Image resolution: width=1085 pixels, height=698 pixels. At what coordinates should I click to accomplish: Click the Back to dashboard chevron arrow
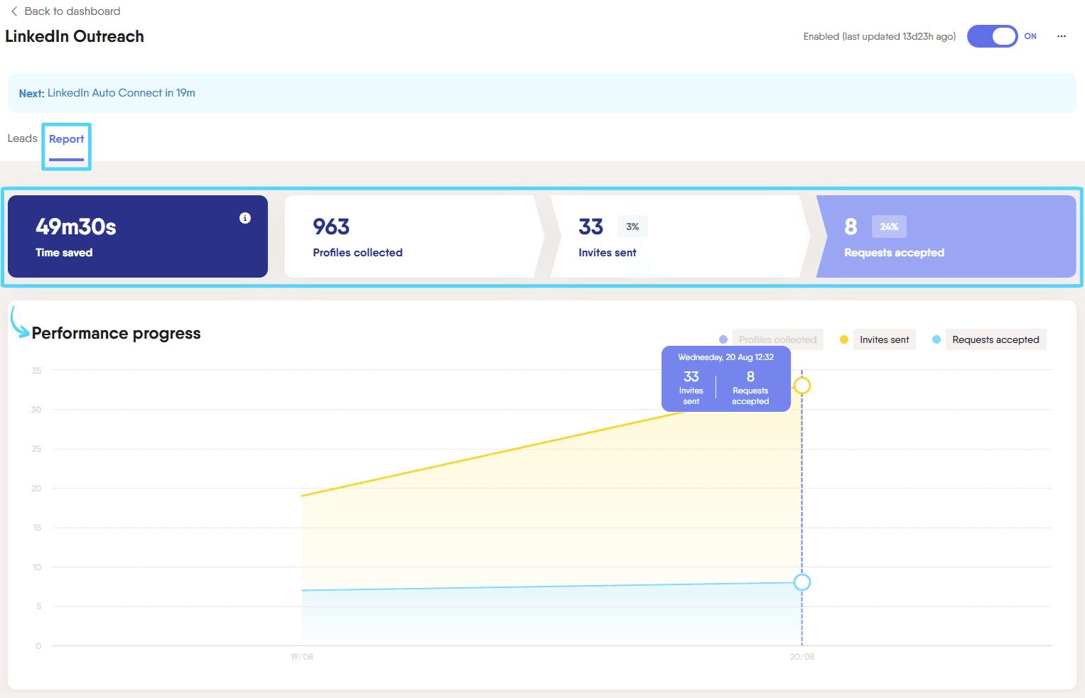click(14, 11)
